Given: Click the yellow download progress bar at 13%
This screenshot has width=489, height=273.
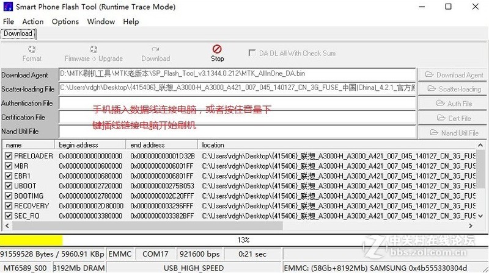Looking at the screenshot, I should click(x=31, y=240).
